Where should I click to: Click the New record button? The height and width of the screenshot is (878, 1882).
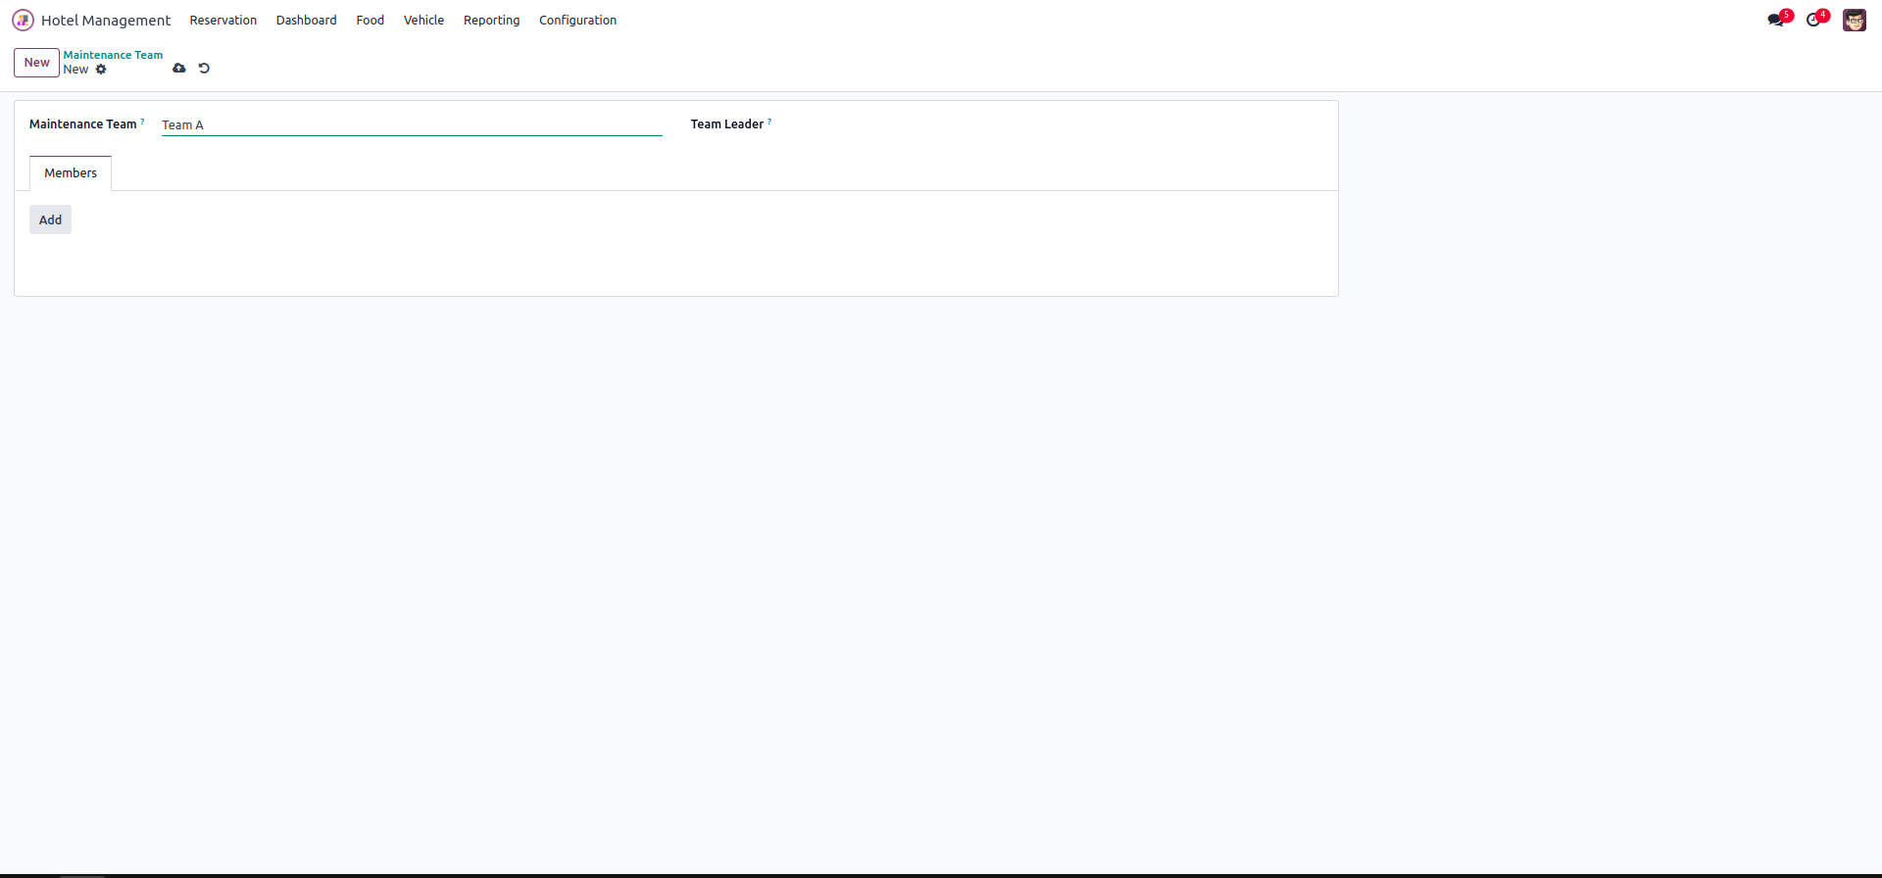(36, 63)
